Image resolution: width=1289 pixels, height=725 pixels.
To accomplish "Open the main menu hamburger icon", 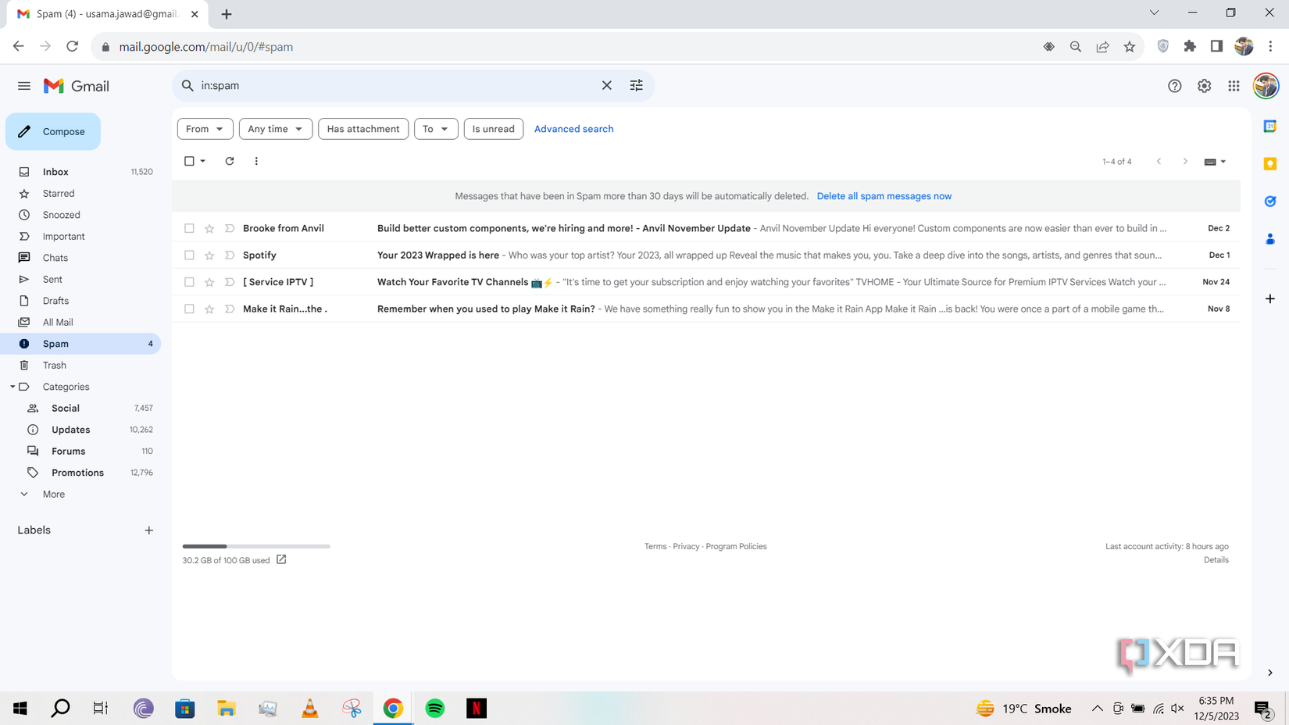I will [x=24, y=86].
